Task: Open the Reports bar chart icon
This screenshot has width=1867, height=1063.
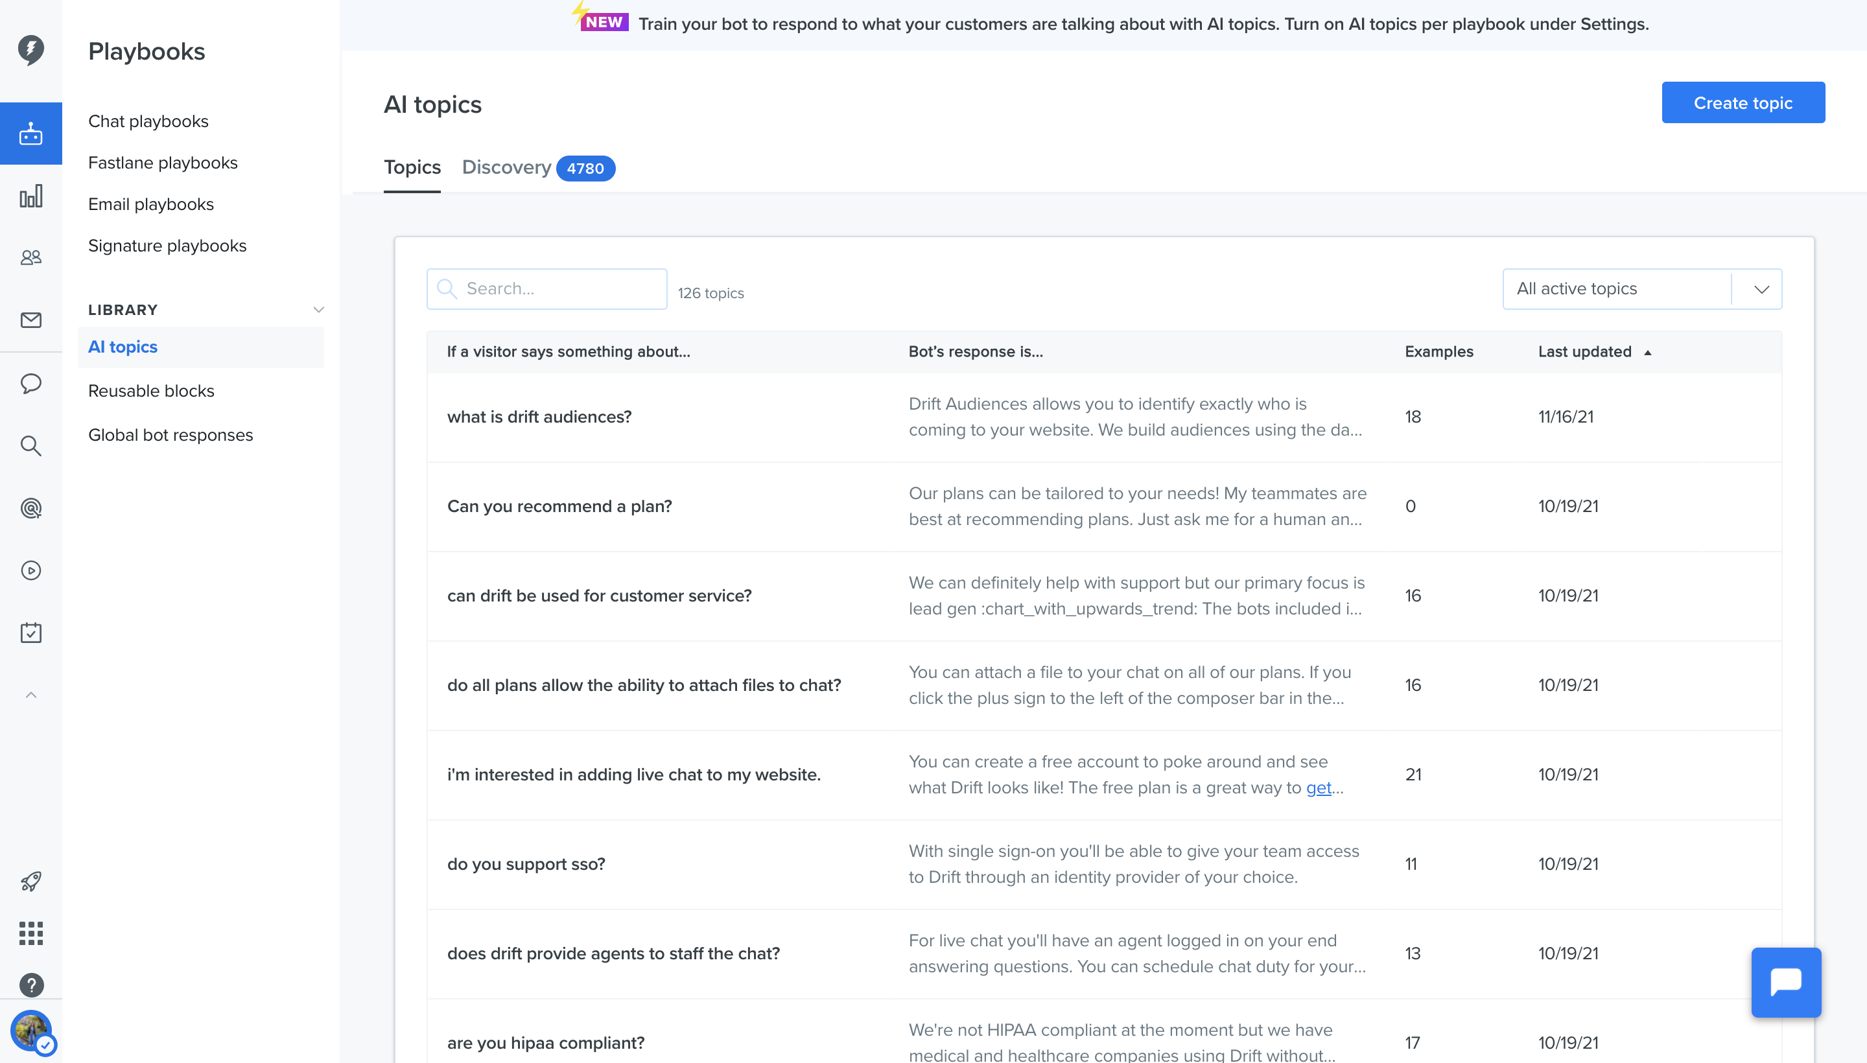Action: click(30, 196)
